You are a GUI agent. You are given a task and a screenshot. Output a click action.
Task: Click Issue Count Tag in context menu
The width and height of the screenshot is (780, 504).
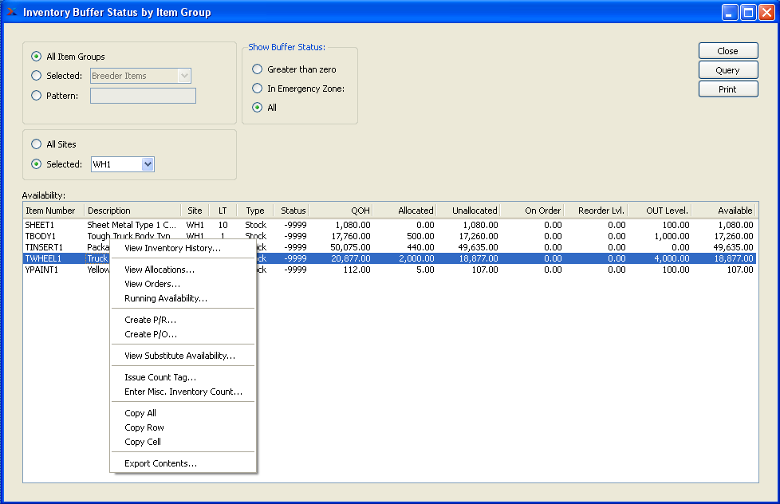click(160, 377)
